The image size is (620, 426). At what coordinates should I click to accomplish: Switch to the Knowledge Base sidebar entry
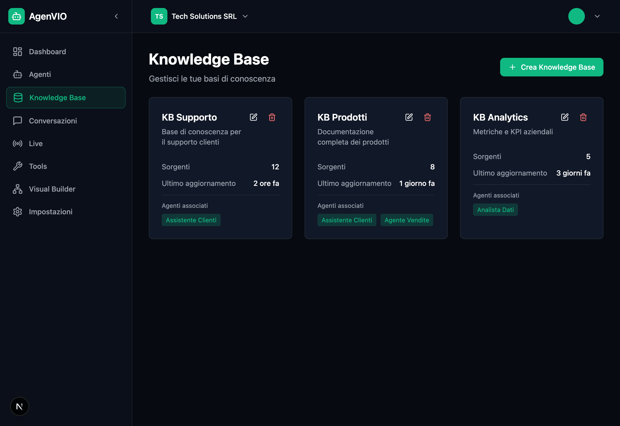(x=57, y=97)
